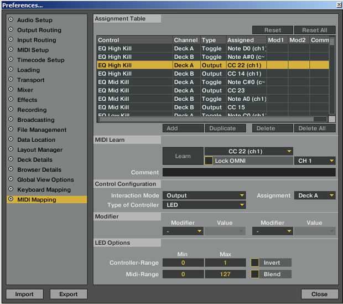Open the MIDI Setup page
This screenshot has height=304, width=343.
[33, 50]
